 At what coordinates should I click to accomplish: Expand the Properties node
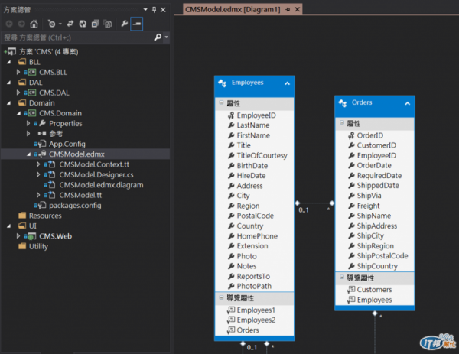point(28,123)
